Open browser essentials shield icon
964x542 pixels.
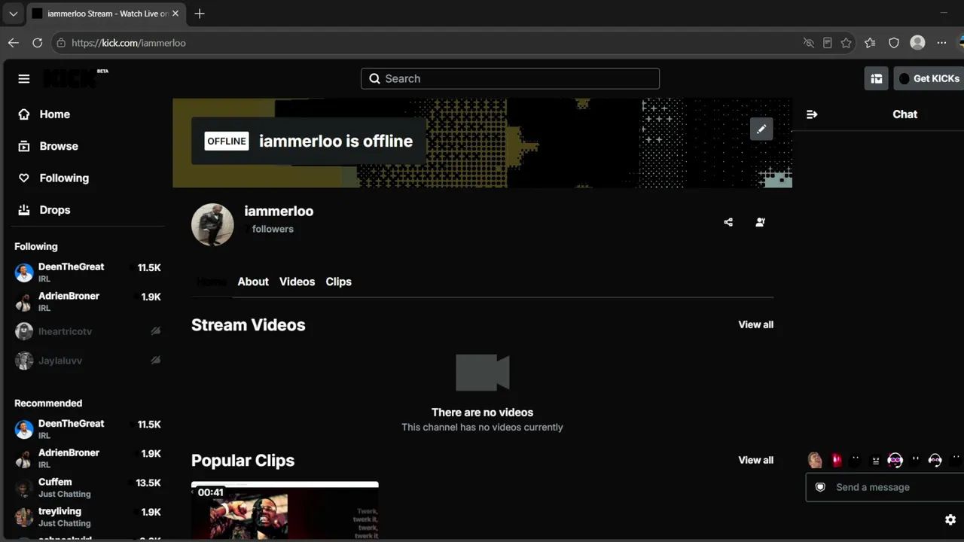coord(894,43)
